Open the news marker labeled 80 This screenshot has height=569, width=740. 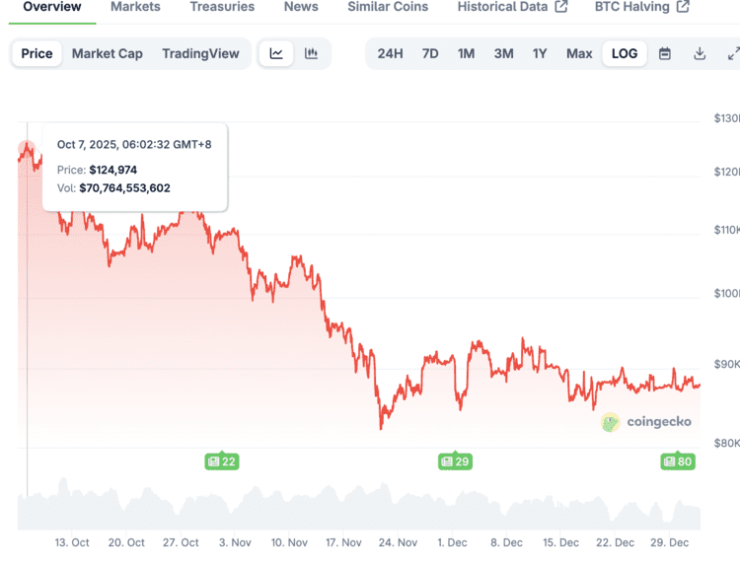point(678,461)
